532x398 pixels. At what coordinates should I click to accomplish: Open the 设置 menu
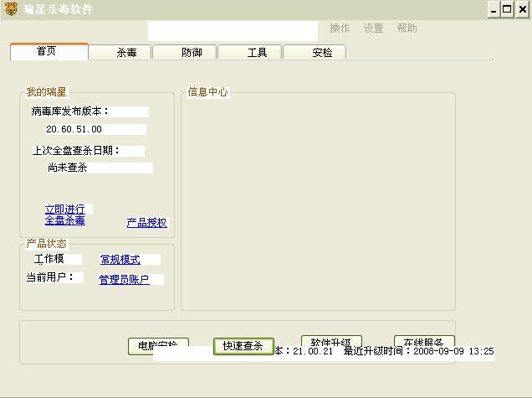[374, 28]
